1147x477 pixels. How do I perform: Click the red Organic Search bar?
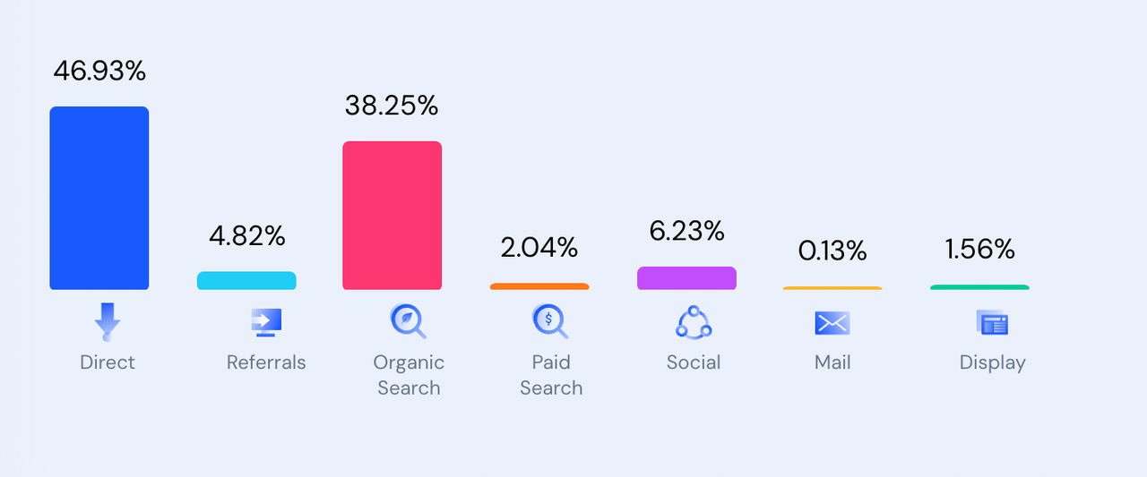(392, 215)
